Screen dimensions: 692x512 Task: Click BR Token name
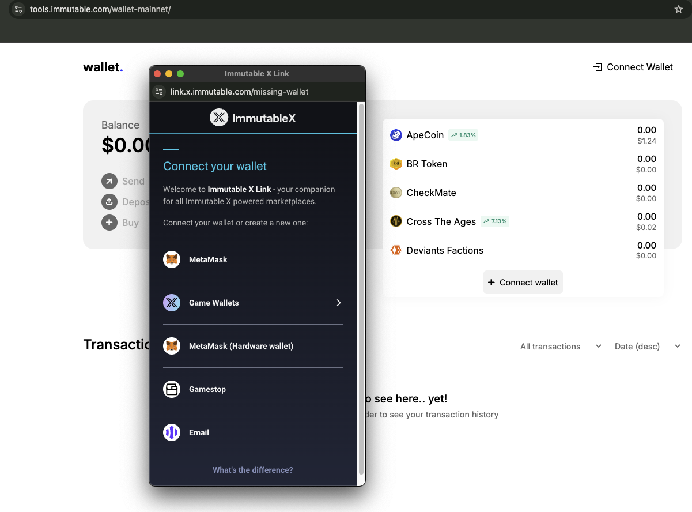point(427,164)
